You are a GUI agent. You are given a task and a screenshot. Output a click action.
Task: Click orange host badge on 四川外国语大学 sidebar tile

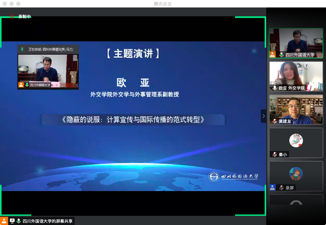click(272, 55)
